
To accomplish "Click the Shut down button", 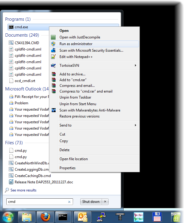I will click(x=91, y=202).
